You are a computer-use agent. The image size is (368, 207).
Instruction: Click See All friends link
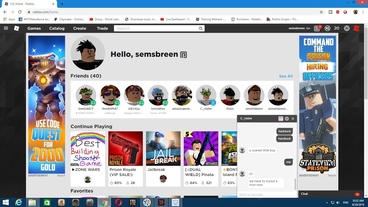(x=286, y=76)
